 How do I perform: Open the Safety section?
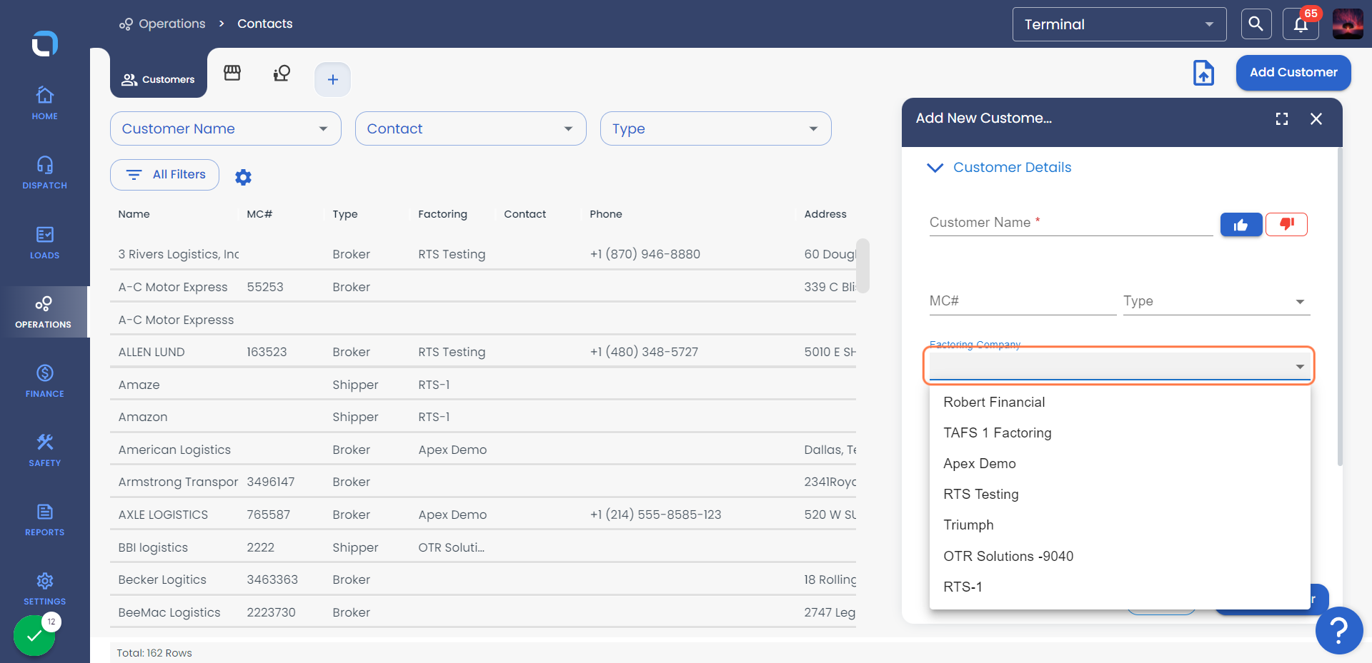tap(44, 450)
